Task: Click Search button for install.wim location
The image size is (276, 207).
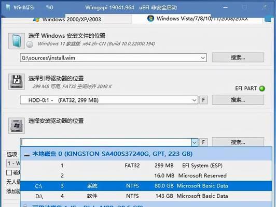Action: [x=238, y=57]
